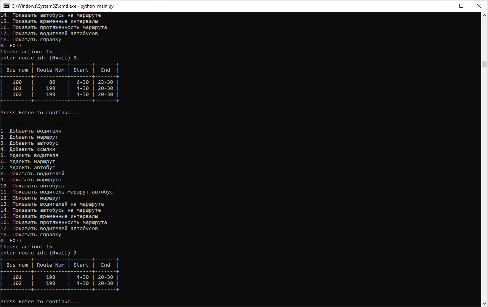Click line '11. Показать водитель-маршрут-автобус'
The height and width of the screenshot is (307, 488).
pyautogui.click(x=57, y=192)
